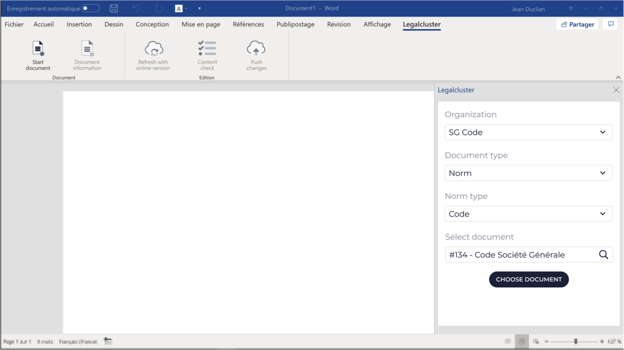
Task: Click the word count in status bar
Action: pyautogui.click(x=45, y=341)
